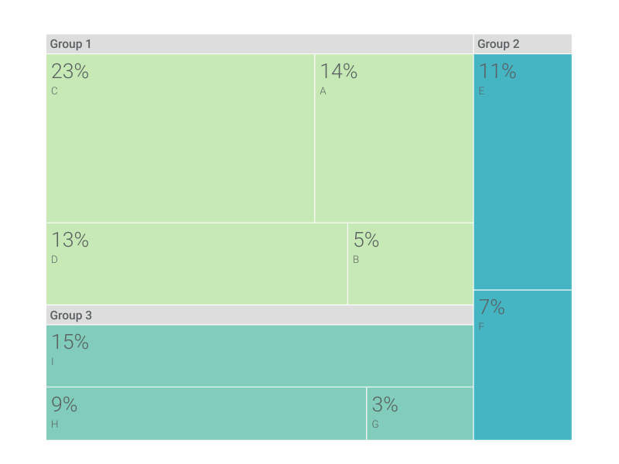The height and width of the screenshot is (464, 619).
Task: Click the 7% tile labeled F
Action: point(523,365)
